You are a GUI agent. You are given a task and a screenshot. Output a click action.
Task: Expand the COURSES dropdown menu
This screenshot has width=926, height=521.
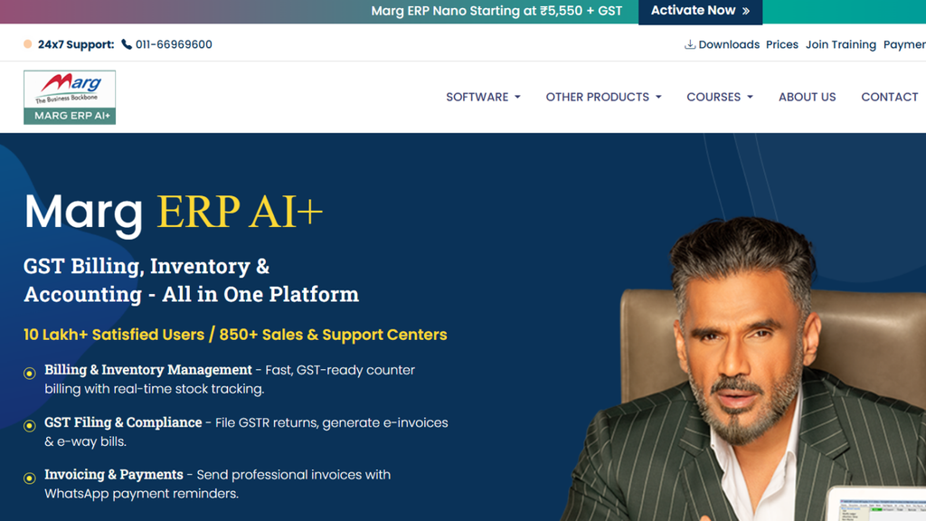click(720, 97)
